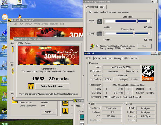Select the CPU tab in CPU-Z
Screen dimensions: 161x125
point(89,58)
